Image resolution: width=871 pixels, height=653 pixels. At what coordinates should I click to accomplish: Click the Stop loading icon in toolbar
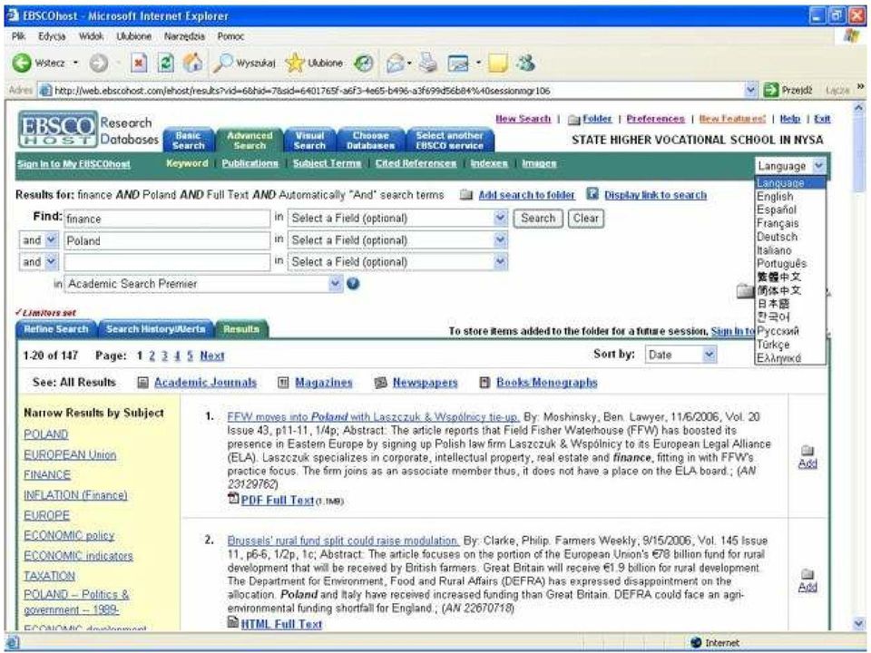tap(139, 63)
